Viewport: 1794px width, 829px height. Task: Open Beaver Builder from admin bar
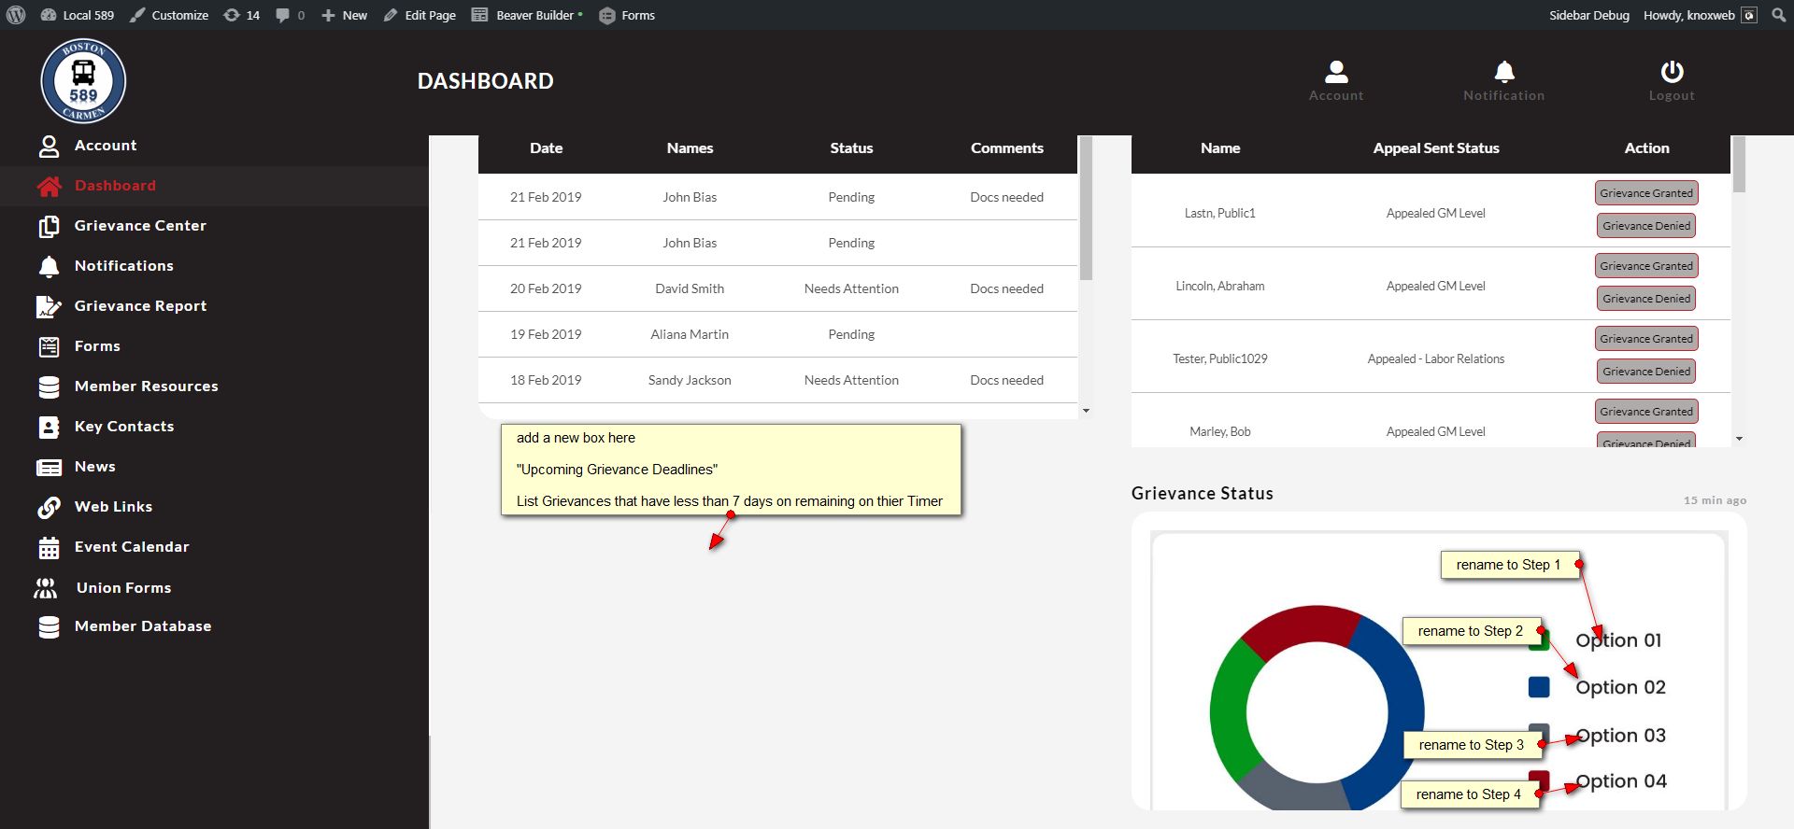[527, 15]
